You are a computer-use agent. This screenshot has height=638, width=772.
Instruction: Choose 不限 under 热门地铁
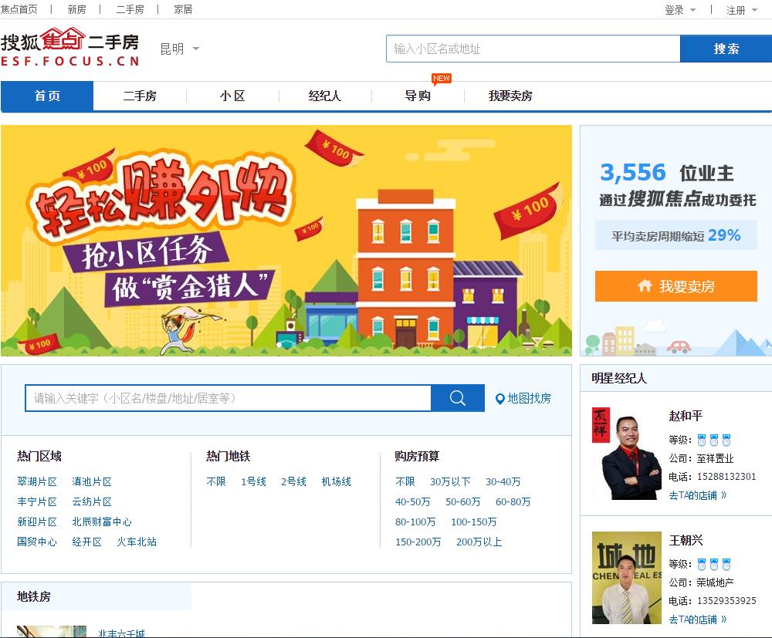(x=215, y=481)
